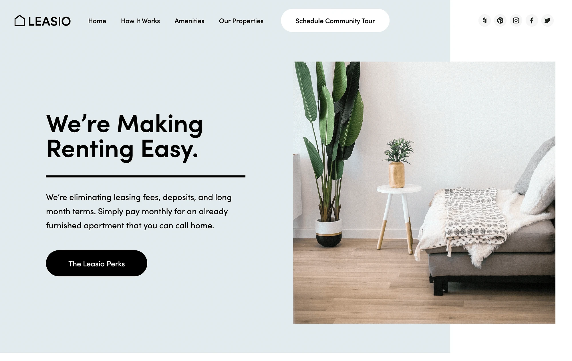572x361 pixels.
Task: Open the Pinterest profile link
Action: pos(500,20)
